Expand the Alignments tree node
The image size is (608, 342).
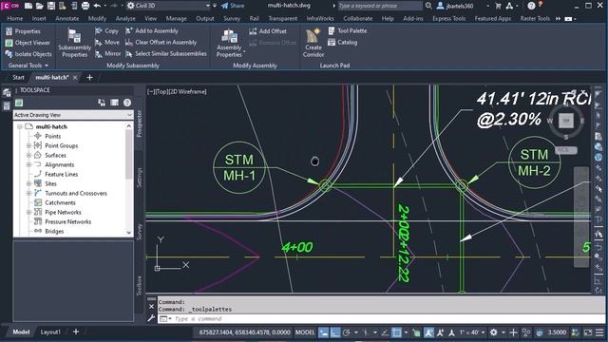point(28,164)
